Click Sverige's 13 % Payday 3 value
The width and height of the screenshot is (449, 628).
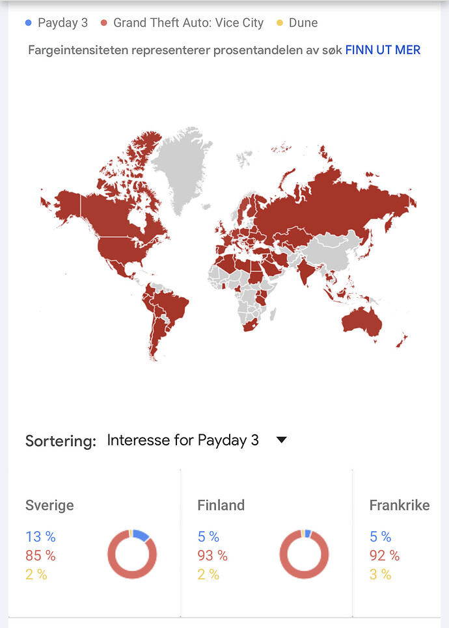pos(40,536)
